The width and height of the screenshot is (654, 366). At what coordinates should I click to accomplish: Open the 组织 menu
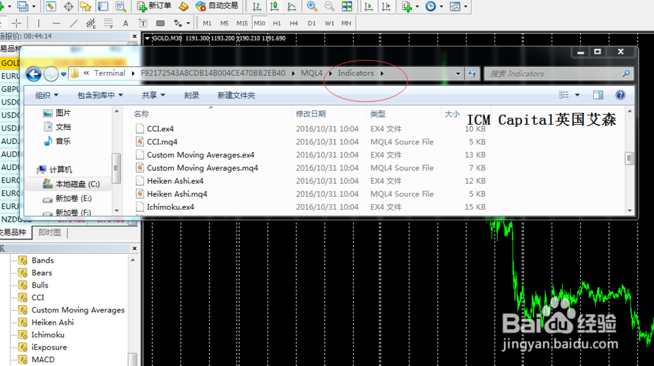coord(46,95)
